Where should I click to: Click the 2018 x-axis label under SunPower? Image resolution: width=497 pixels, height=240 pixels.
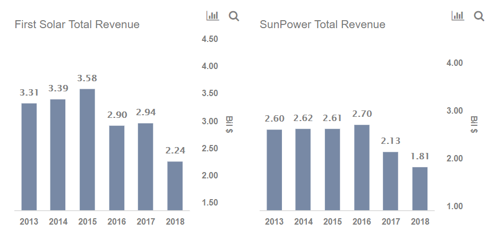419,222
